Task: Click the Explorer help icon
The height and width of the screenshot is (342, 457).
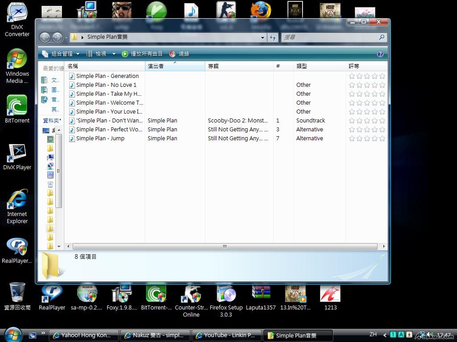Action: point(380,54)
